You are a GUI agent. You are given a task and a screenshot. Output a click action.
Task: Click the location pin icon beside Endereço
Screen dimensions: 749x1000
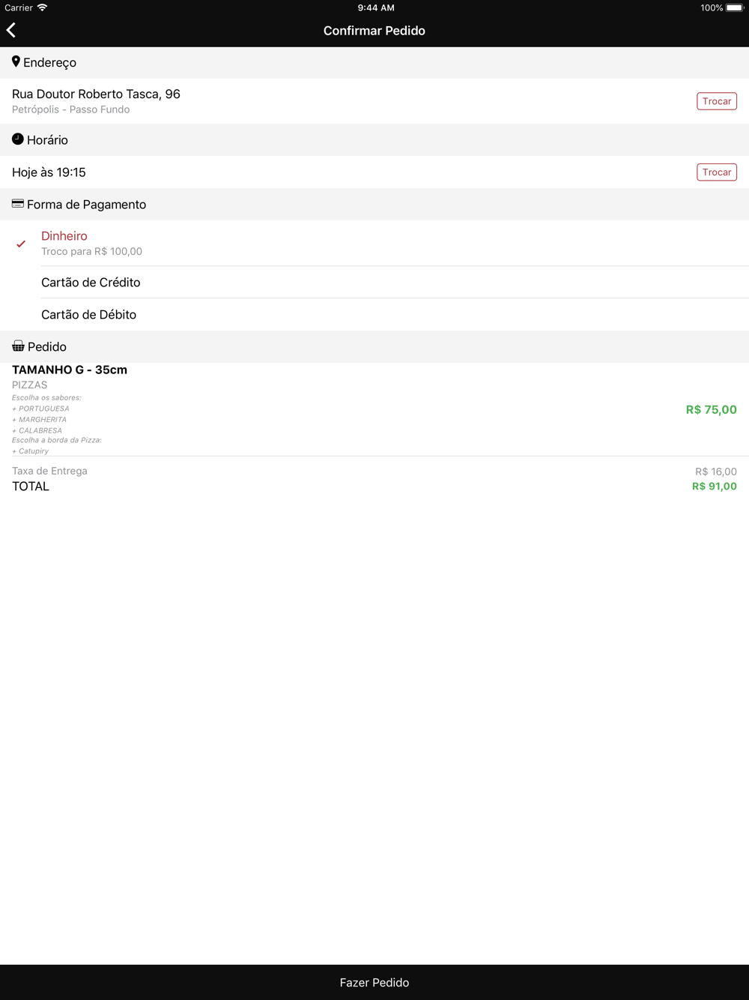pyautogui.click(x=16, y=61)
